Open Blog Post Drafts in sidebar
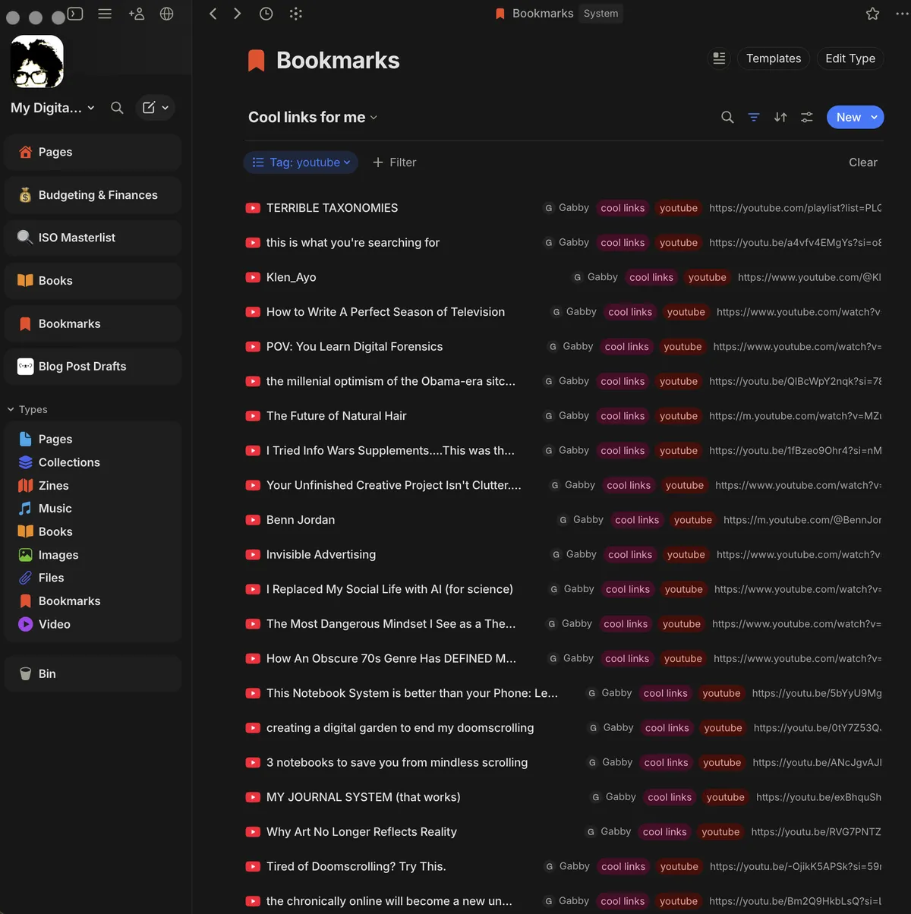This screenshot has width=911, height=914. (x=92, y=366)
